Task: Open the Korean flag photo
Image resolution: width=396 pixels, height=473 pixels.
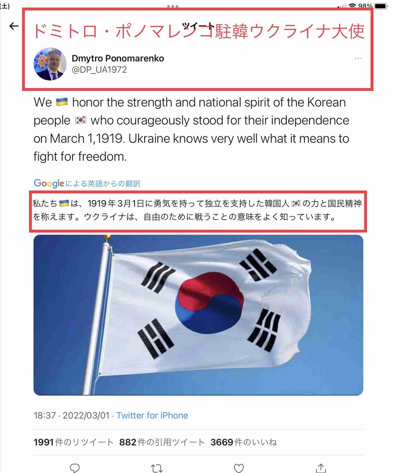Action: pyautogui.click(x=198, y=315)
